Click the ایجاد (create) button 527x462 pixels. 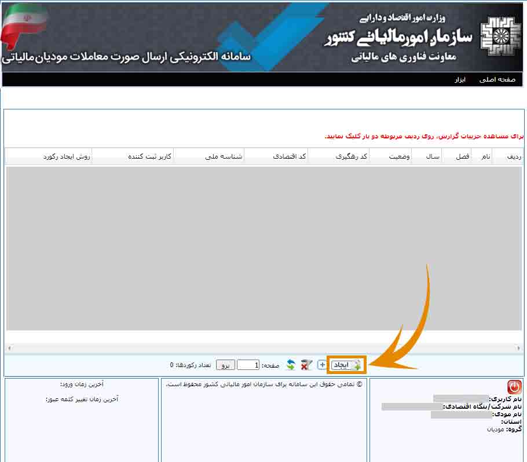[346, 365]
